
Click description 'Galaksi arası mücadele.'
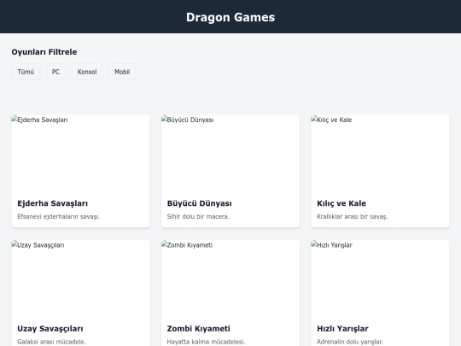[x=51, y=342]
